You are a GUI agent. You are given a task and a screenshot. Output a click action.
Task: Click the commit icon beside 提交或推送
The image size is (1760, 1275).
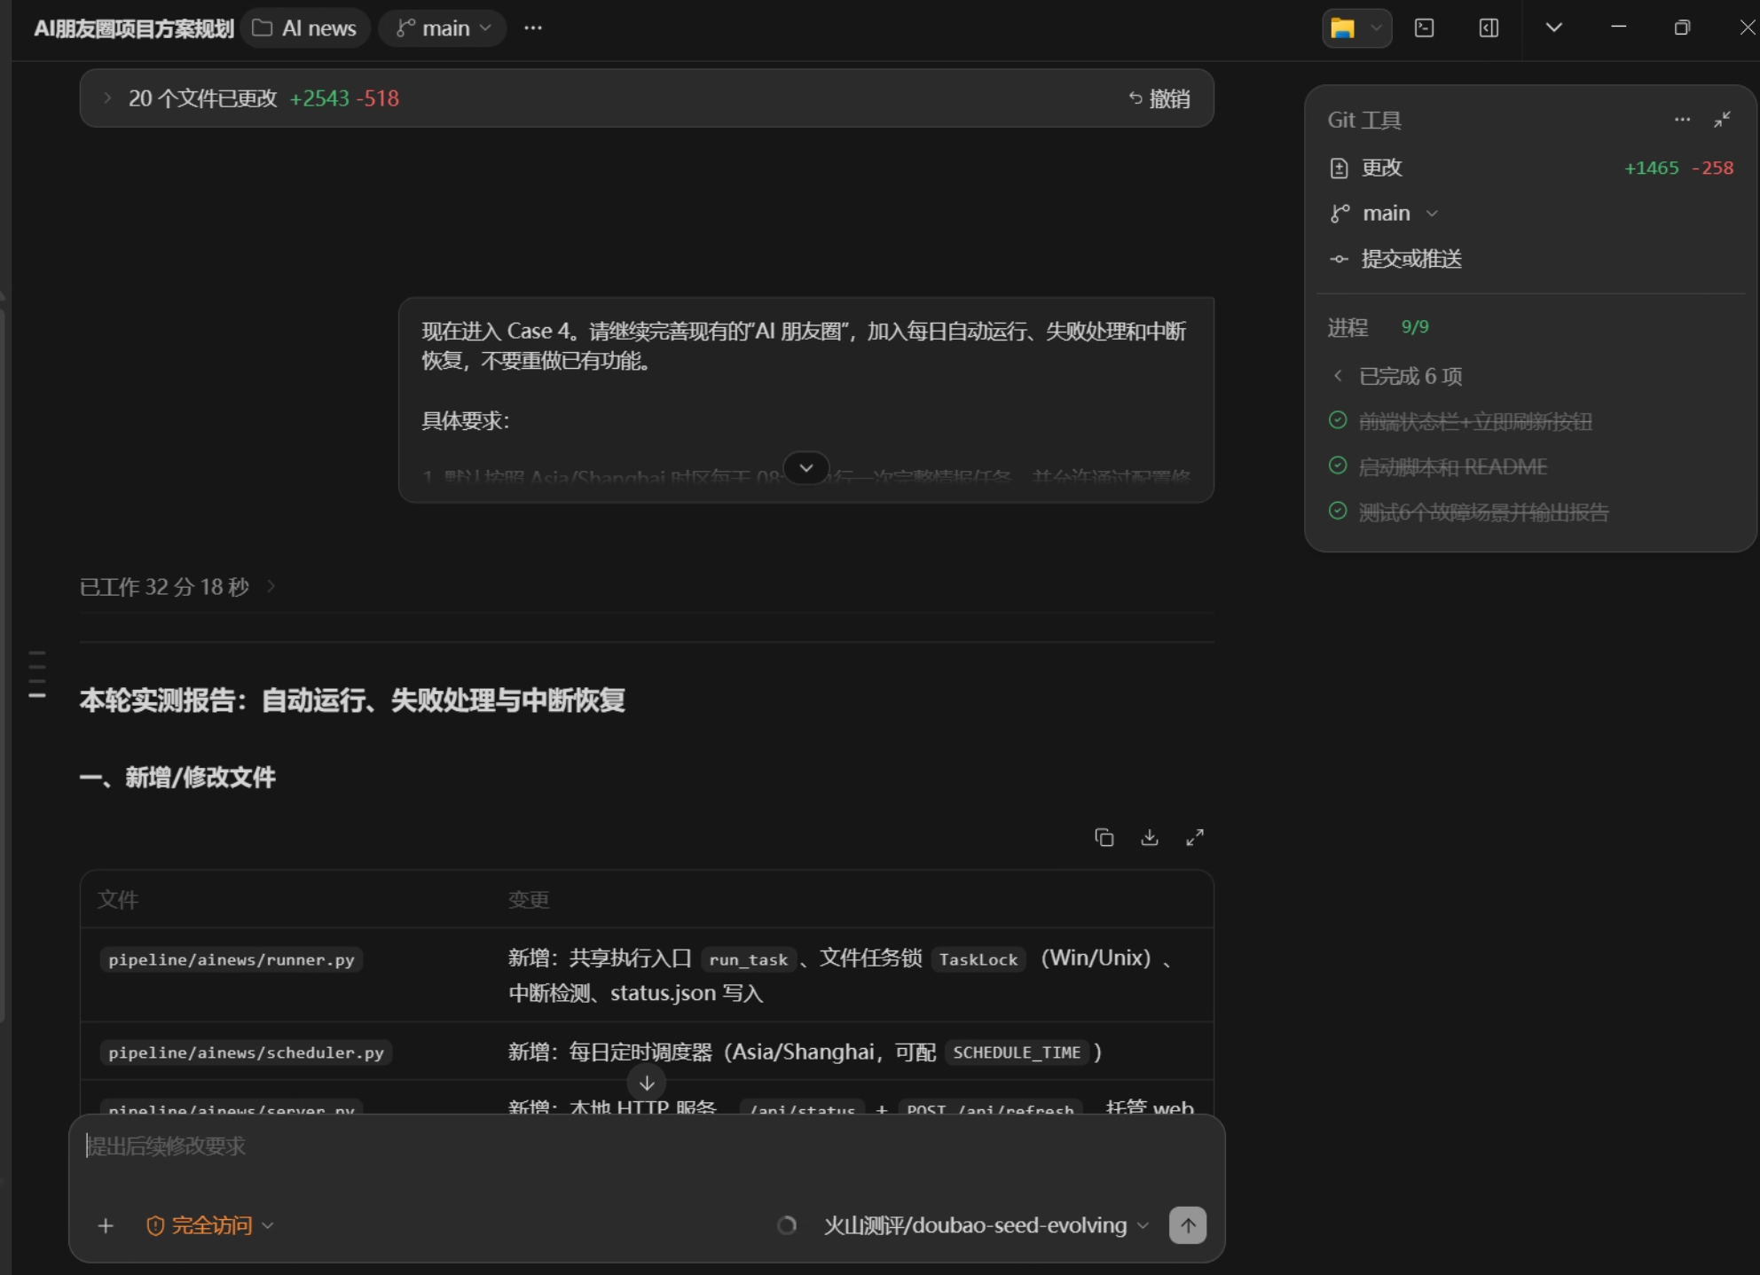1339,259
